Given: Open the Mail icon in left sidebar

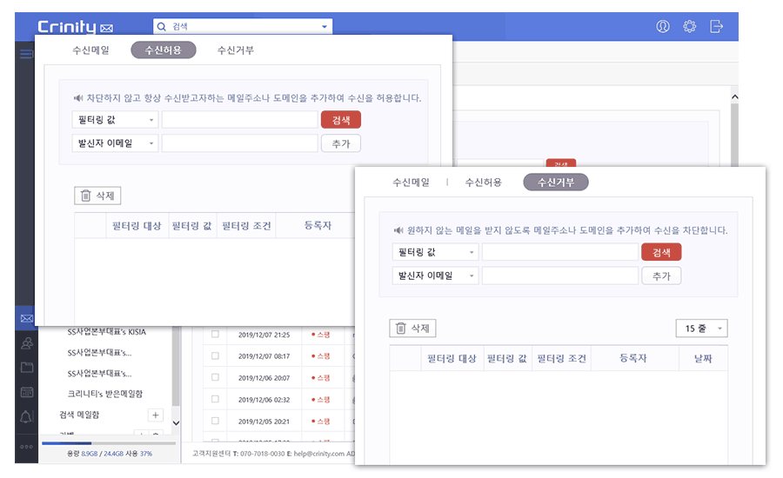Looking at the screenshot, I should (x=26, y=318).
